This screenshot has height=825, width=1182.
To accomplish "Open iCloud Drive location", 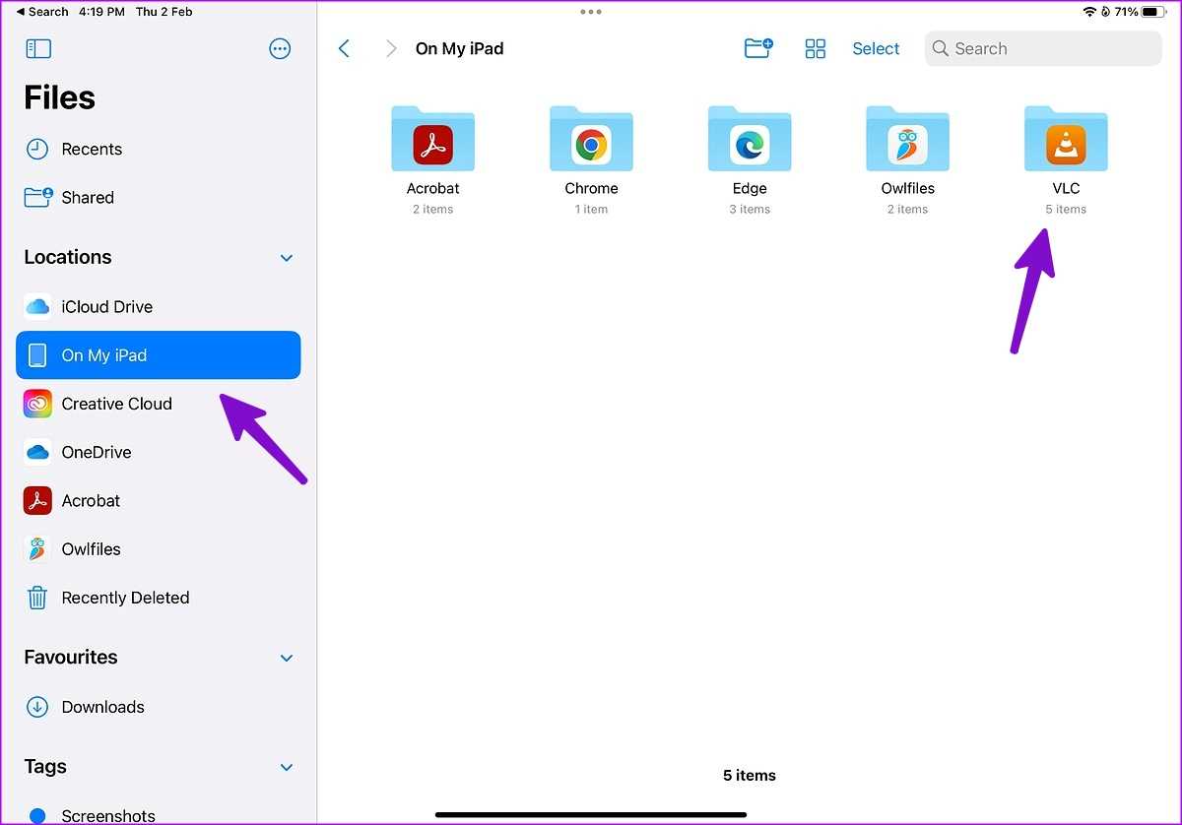I will pyautogui.click(x=106, y=307).
